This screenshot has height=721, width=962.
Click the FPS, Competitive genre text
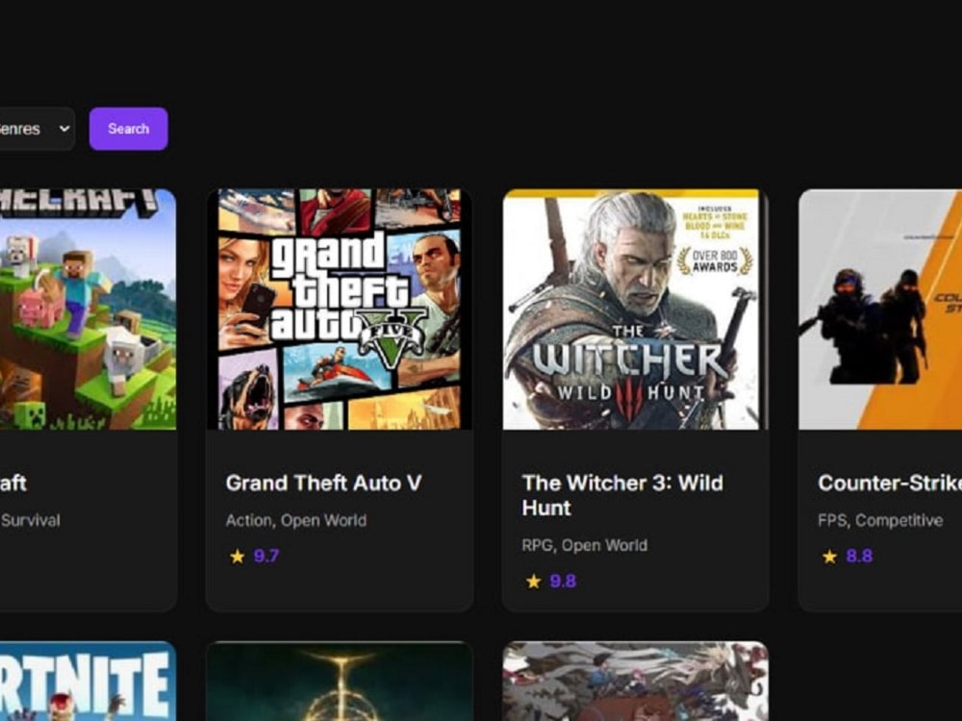point(880,520)
